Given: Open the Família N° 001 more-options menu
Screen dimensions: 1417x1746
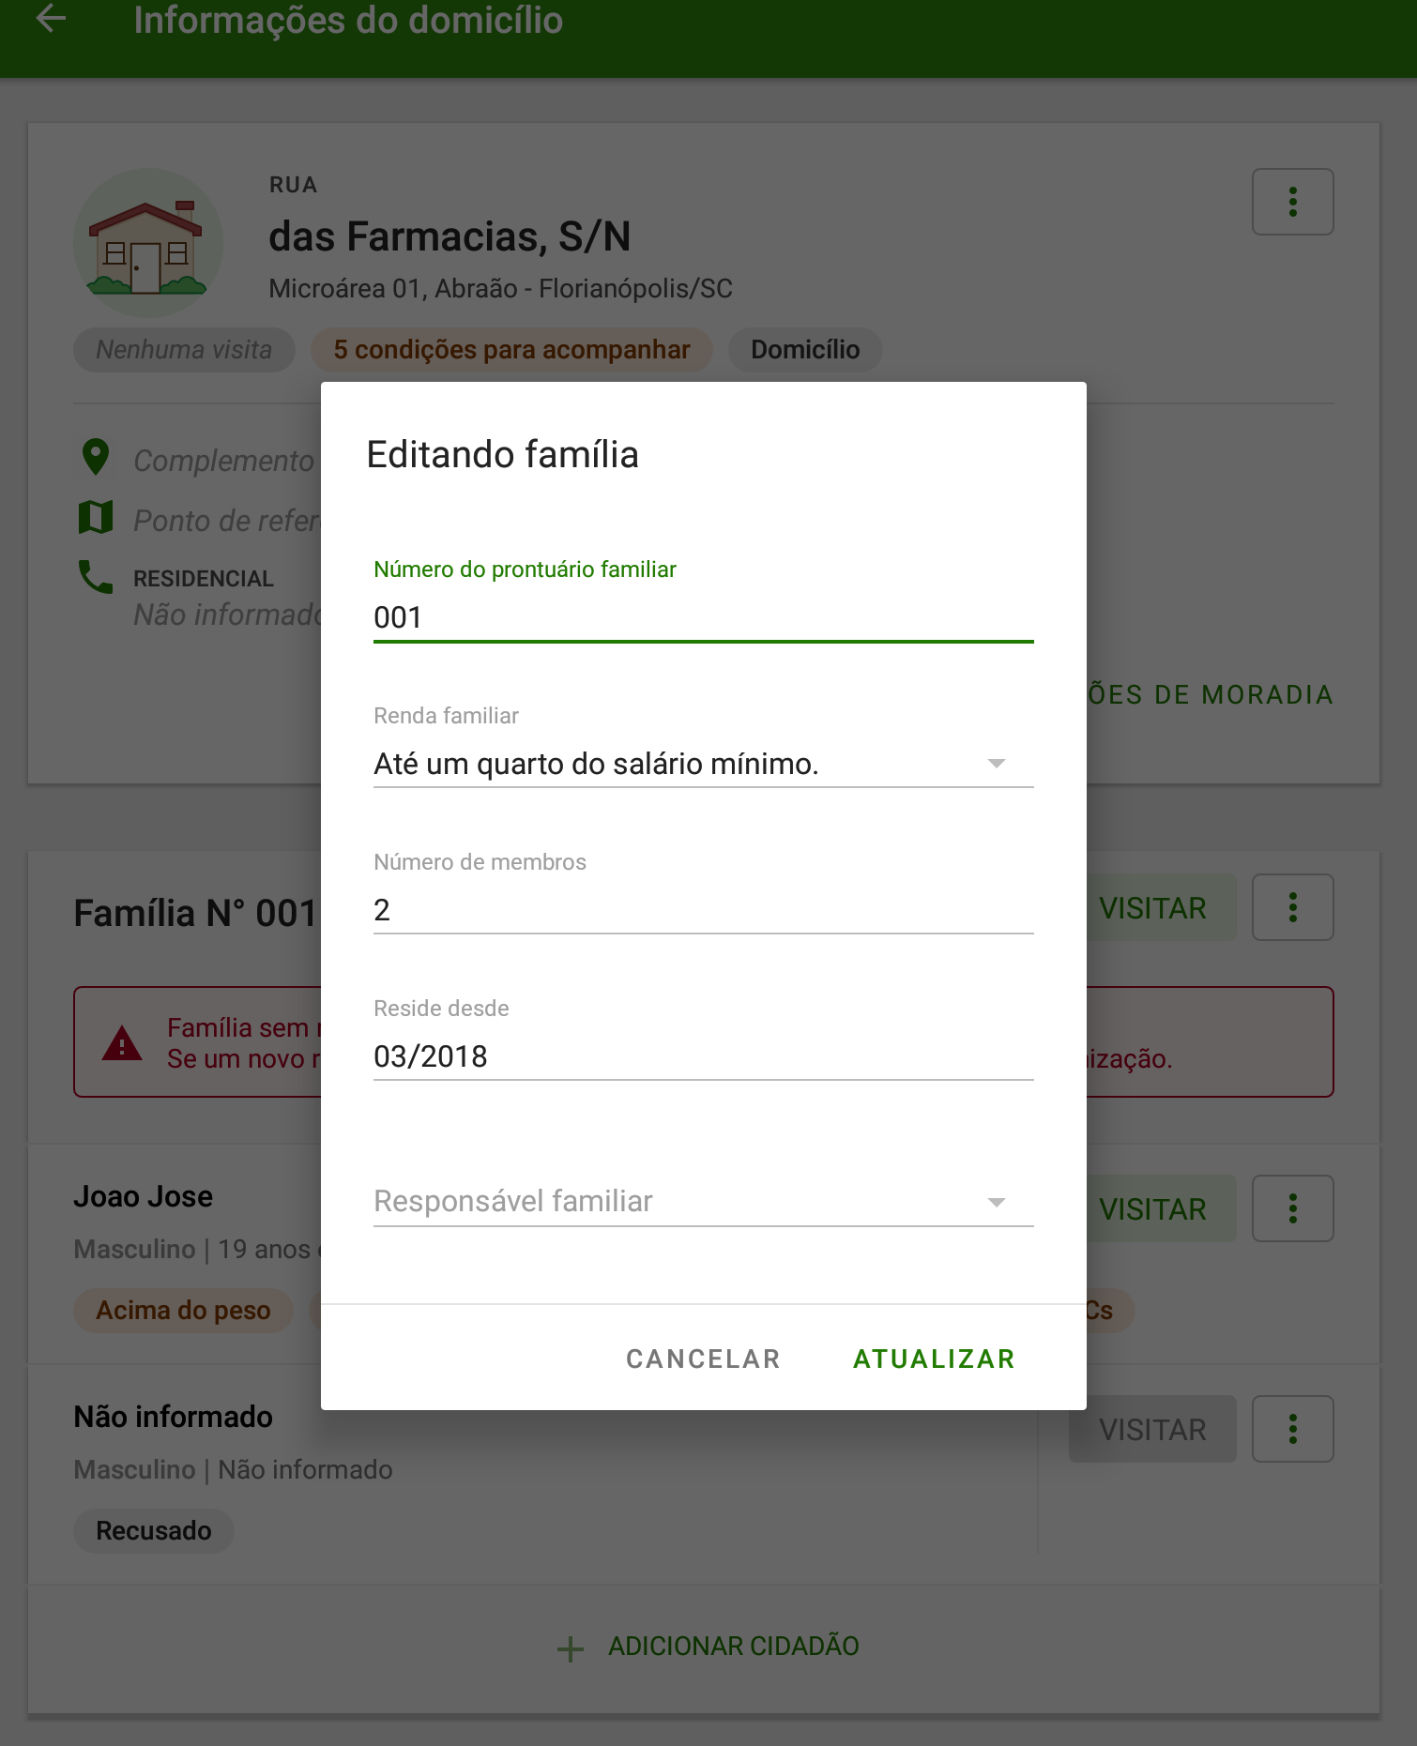Looking at the screenshot, I should click(1292, 907).
